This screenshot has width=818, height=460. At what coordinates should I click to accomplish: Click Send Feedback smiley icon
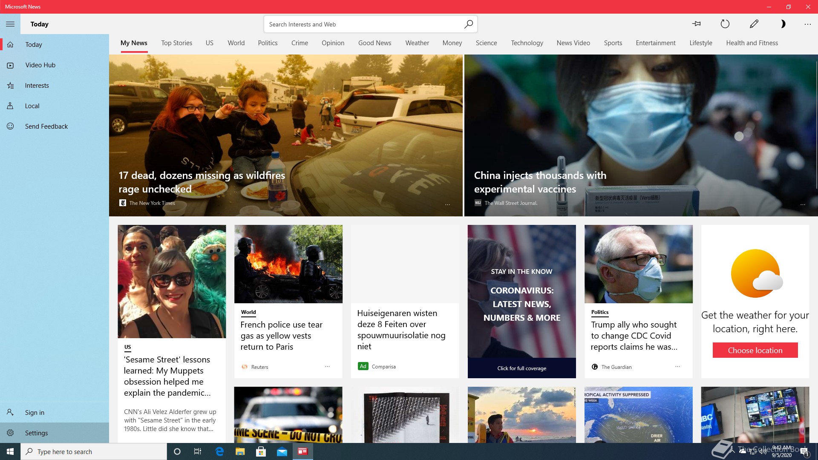(x=10, y=126)
